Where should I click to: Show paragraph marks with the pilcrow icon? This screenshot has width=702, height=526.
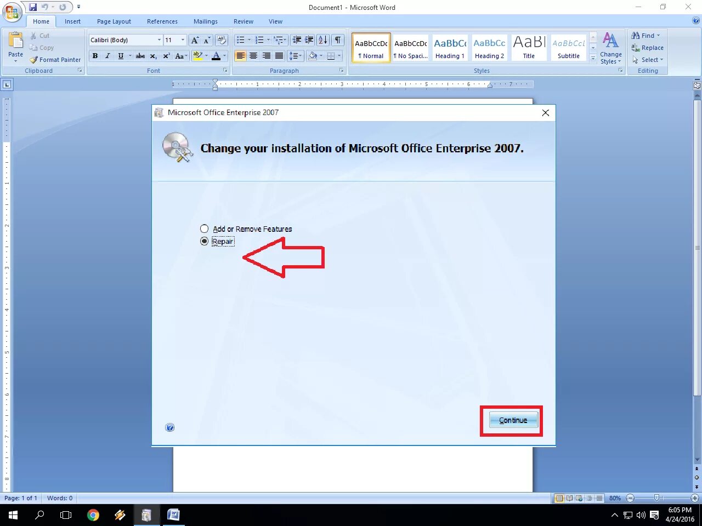[x=338, y=39]
